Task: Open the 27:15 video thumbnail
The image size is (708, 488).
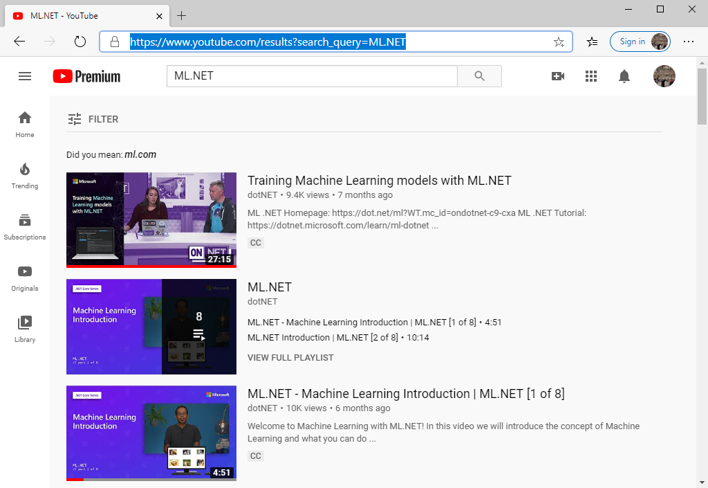Action: [151, 219]
